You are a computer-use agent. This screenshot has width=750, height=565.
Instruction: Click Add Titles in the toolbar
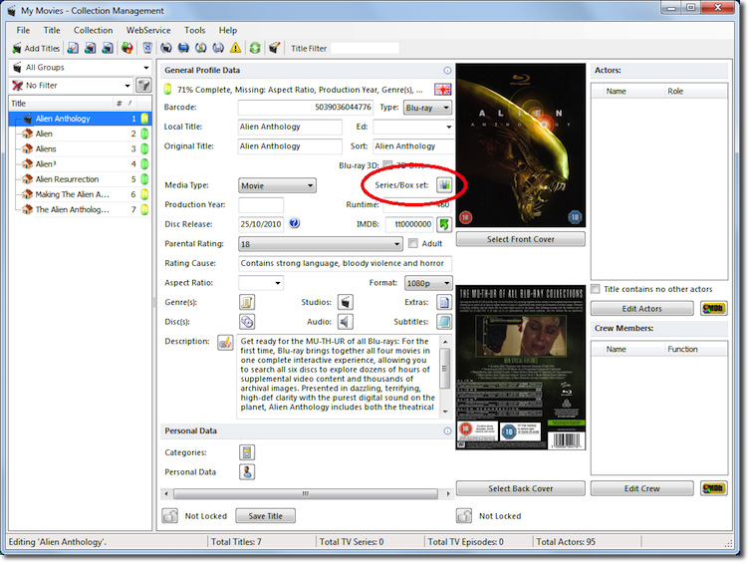tap(35, 48)
